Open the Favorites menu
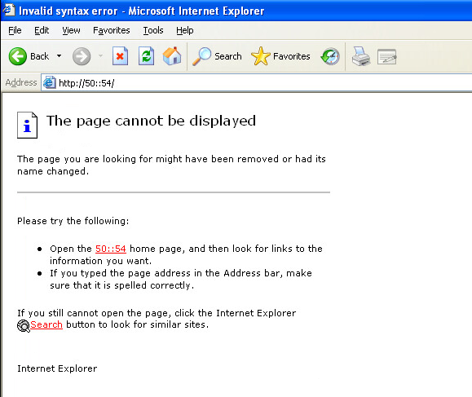This screenshot has width=472, height=397. coord(112,30)
